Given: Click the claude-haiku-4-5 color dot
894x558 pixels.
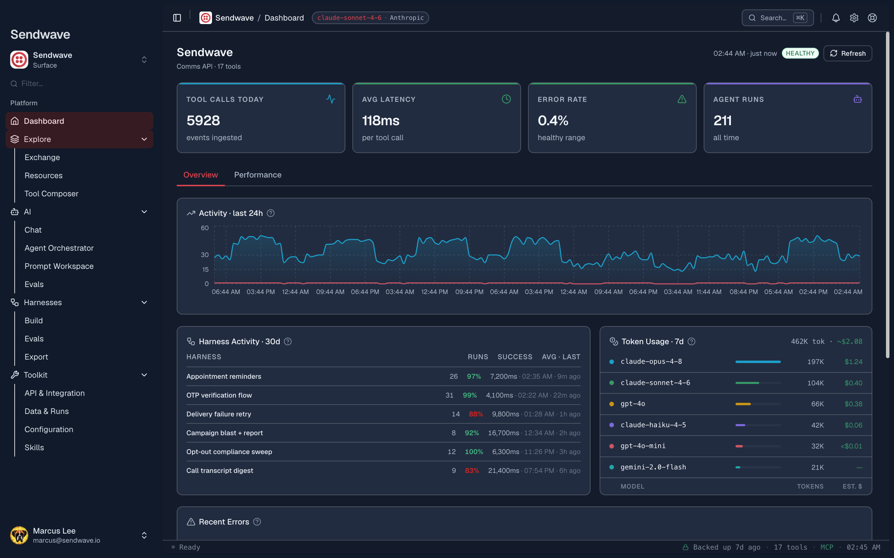Looking at the screenshot, I should pyautogui.click(x=612, y=425).
